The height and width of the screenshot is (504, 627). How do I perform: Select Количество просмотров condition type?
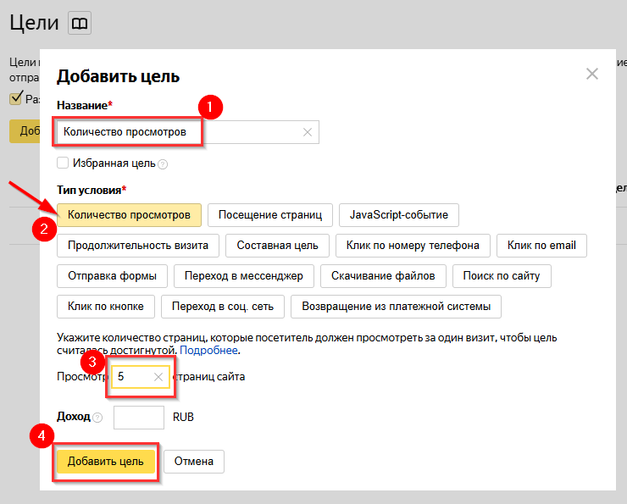129,215
